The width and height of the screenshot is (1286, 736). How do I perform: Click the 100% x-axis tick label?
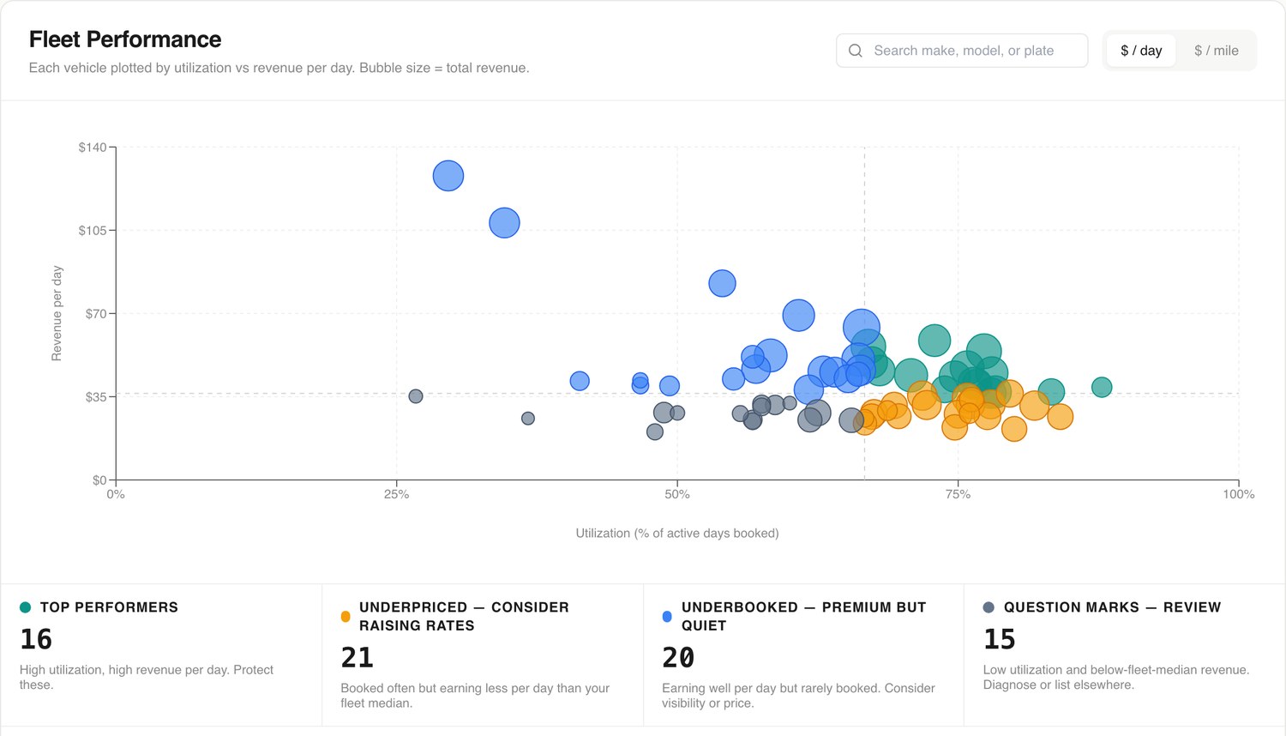pyautogui.click(x=1238, y=494)
